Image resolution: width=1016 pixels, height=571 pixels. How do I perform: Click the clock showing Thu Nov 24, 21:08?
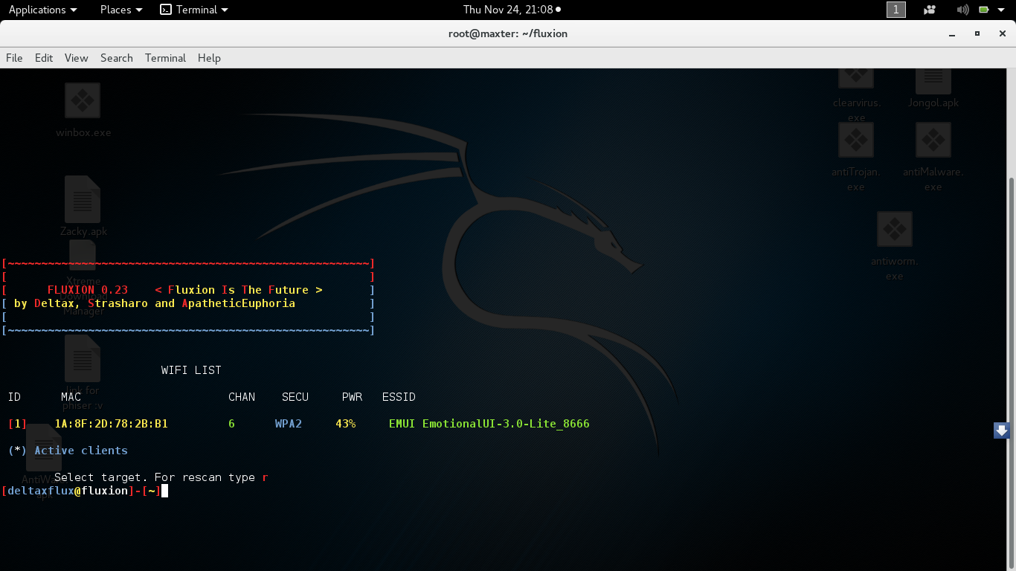(x=512, y=10)
